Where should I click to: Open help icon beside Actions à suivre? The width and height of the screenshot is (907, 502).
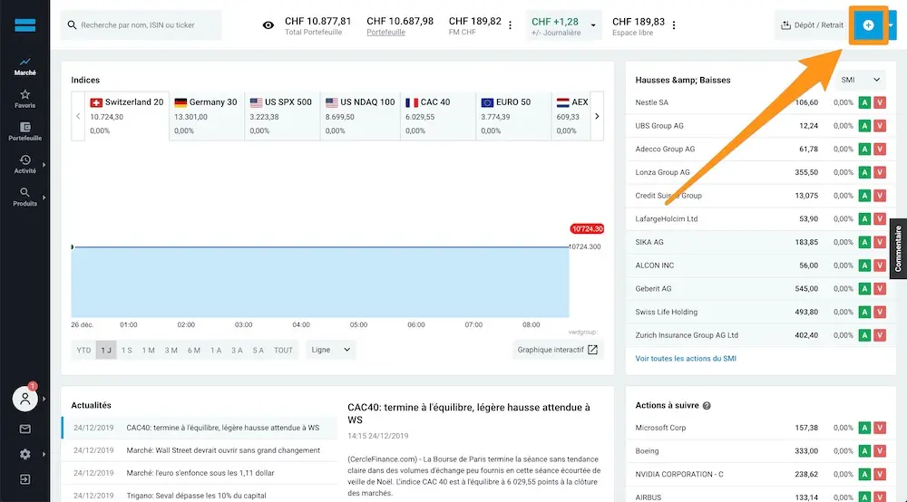pos(707,406)
